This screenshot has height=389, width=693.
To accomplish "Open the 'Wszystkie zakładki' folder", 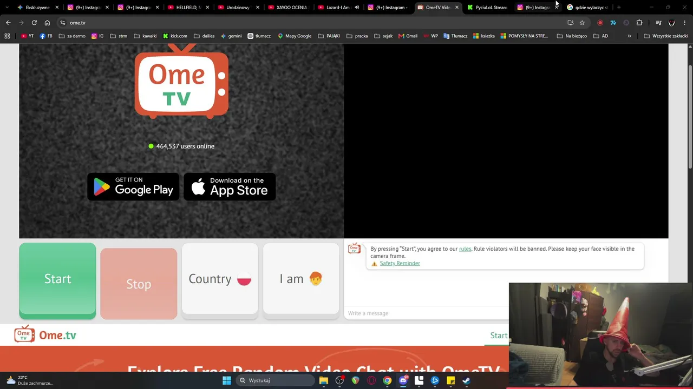I will (x=665, y=36).
